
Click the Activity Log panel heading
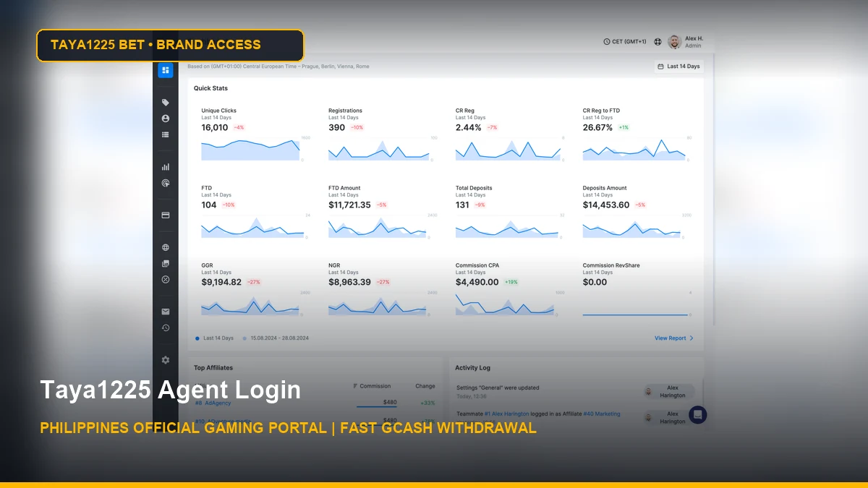472,368
